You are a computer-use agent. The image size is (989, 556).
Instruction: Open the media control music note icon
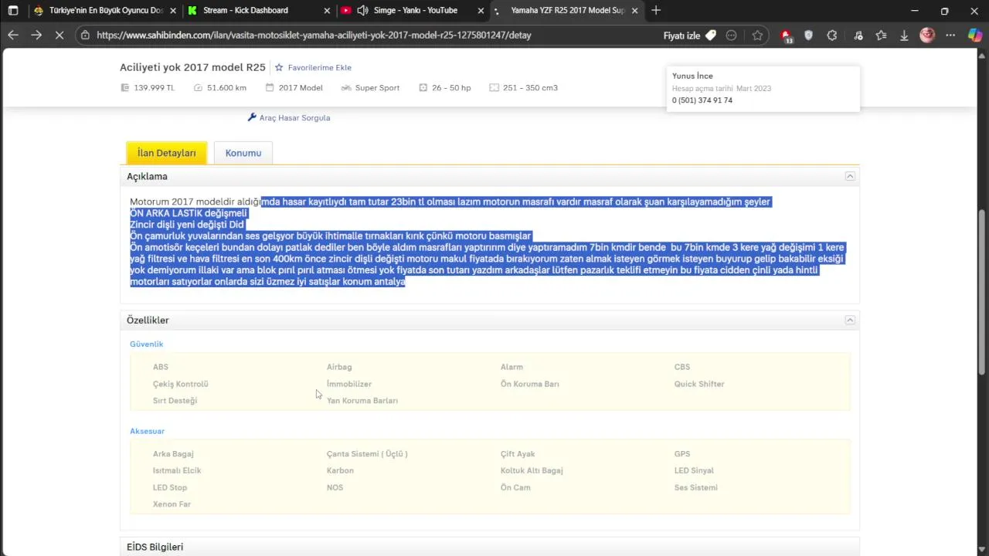pos(858,35)
